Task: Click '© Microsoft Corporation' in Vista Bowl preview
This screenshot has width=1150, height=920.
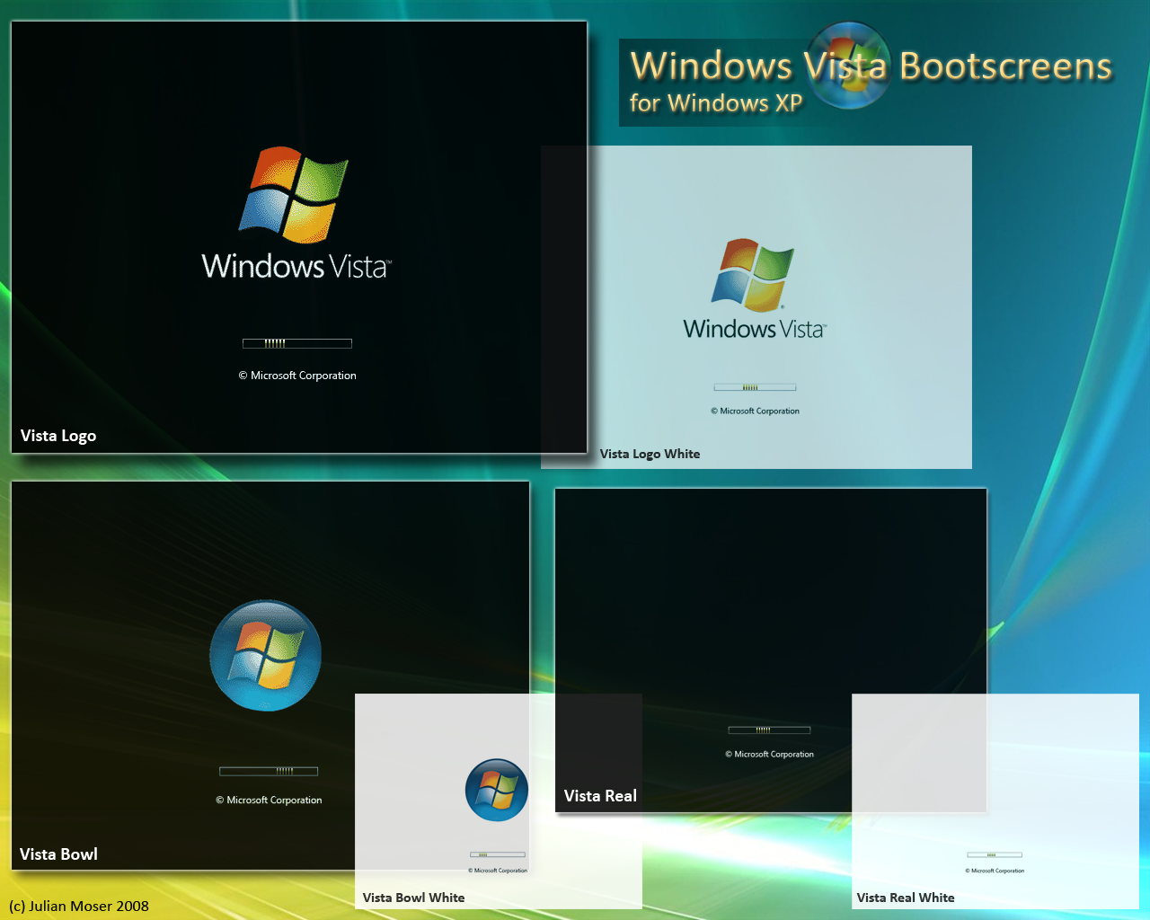Action: [x=269, y=800]
